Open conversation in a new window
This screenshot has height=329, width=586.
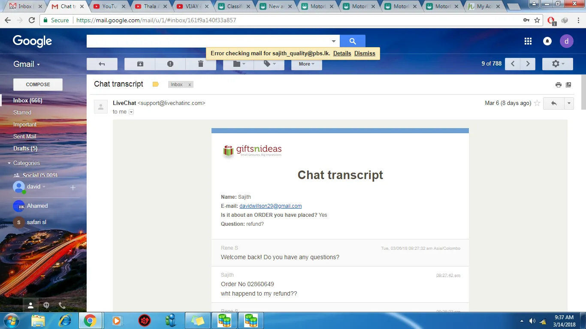coord(568,85)
